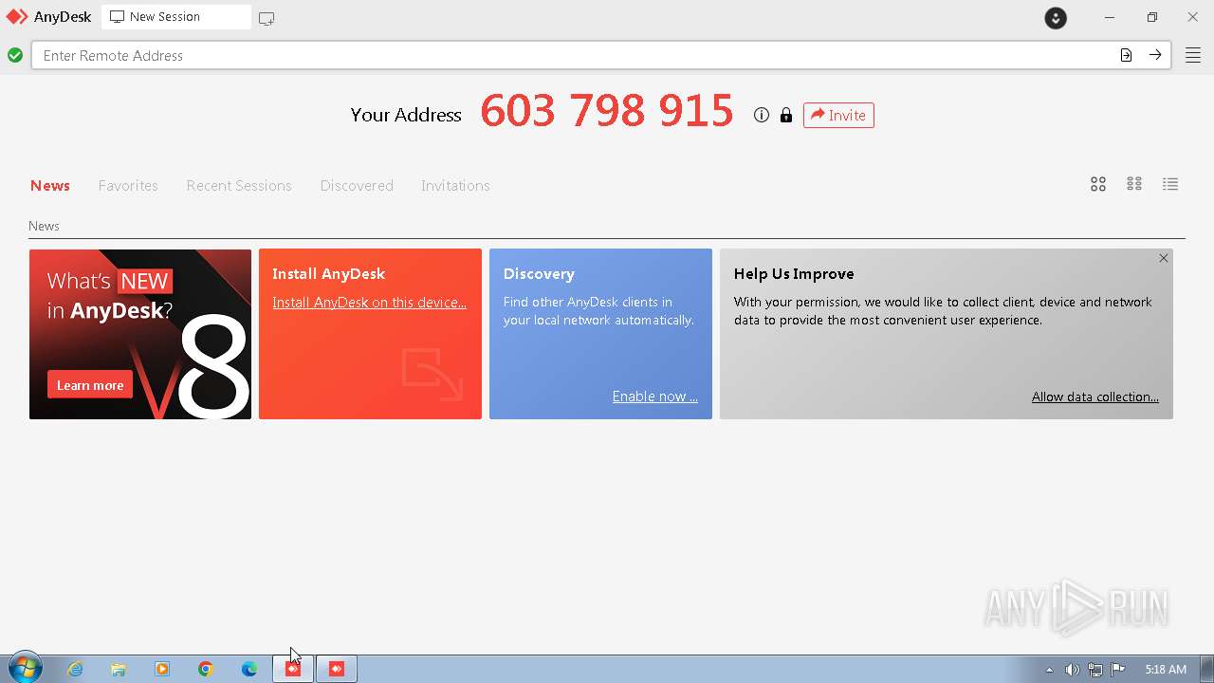
Task: Click the padlock icon beside address
Action: [786, 115]
